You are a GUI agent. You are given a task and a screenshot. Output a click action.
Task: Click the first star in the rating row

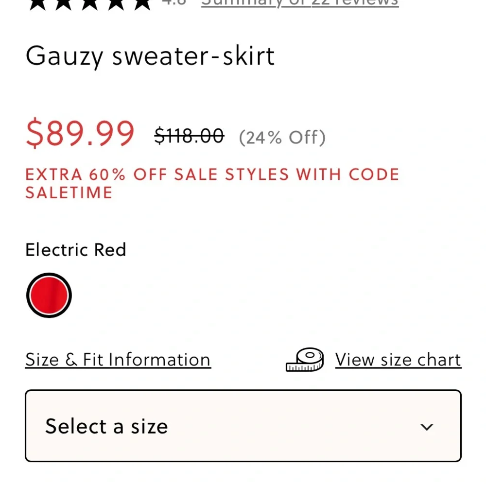[x=38, y=4]
